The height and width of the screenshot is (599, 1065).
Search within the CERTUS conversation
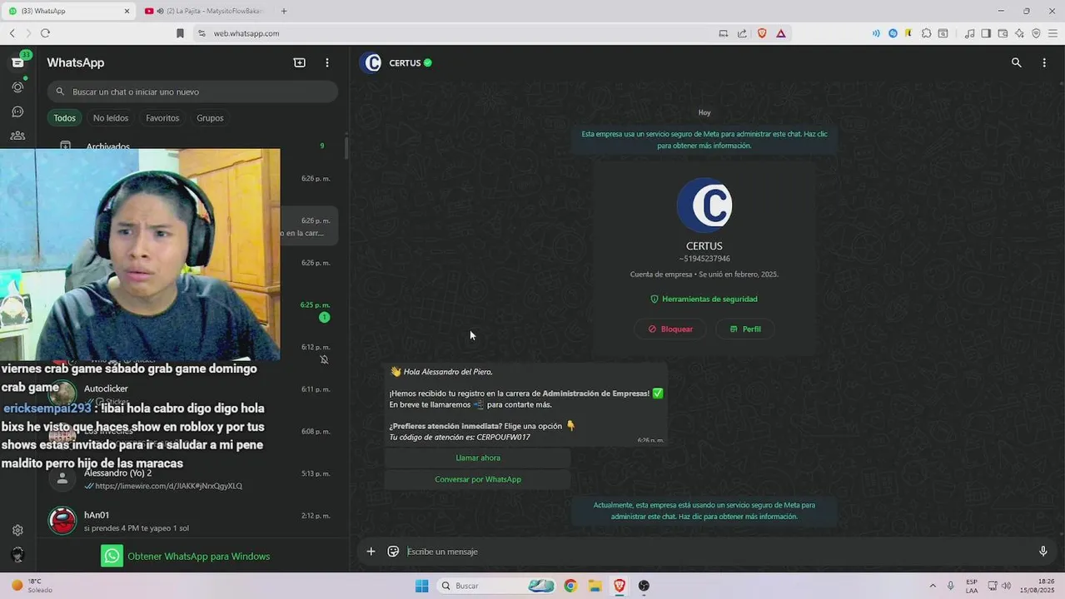(x=1016, y=62)
